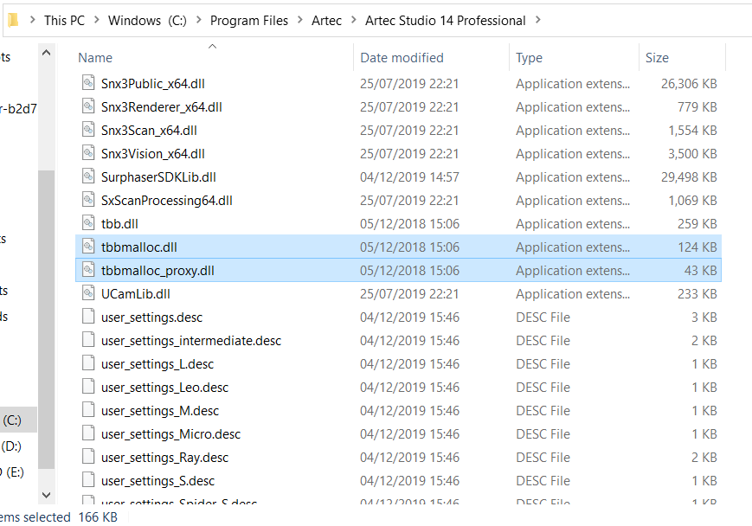The height and width of the screenshot is (526, 752).
Task: Select the tbbmalloc_proxy.dll file name
Action: 157,271
